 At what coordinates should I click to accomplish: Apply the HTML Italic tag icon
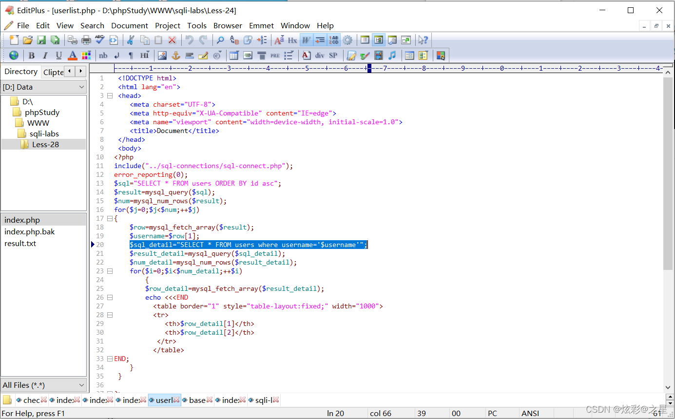point(45,55)
